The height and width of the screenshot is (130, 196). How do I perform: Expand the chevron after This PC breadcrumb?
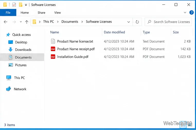(58, 22)
